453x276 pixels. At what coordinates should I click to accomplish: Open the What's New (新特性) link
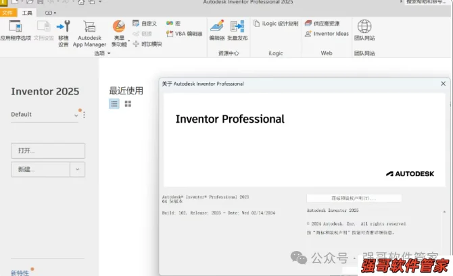click(20, 273)
